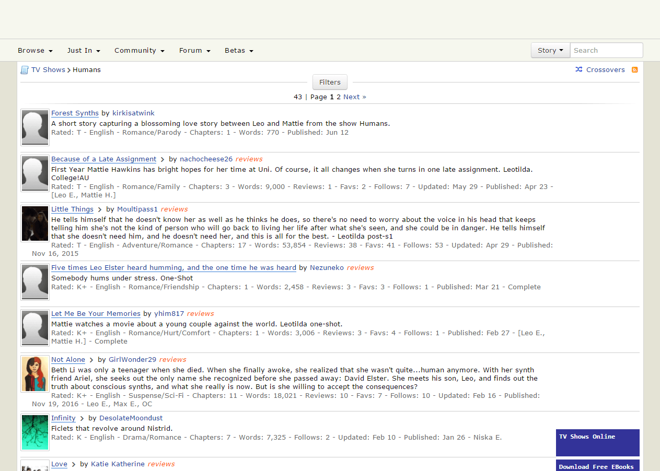Viewport: 660px width, 471px height.
Task: Click the book icon beside TV Shows
Action: point(24,70)
